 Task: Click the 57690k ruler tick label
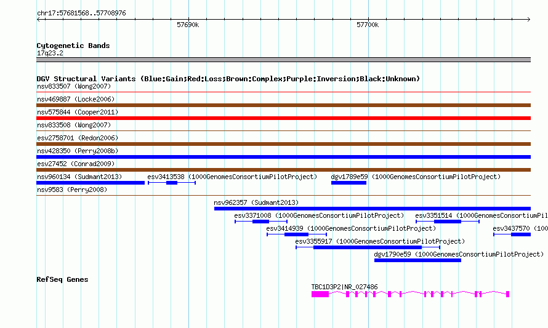coord(188,25)
